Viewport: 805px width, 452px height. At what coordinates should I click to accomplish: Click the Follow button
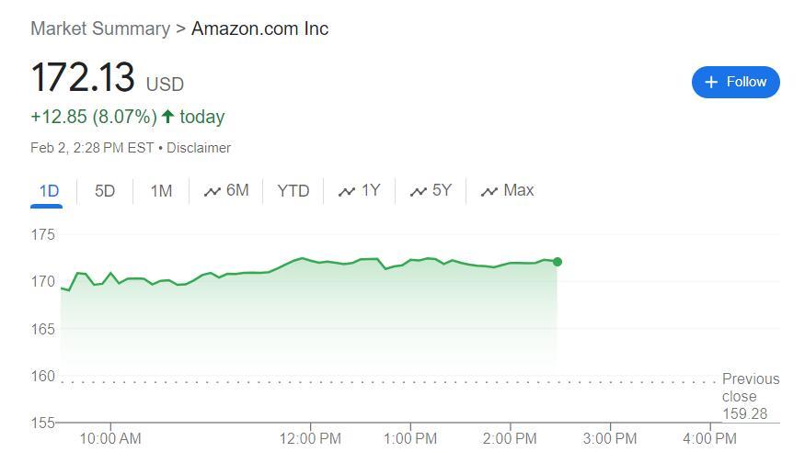[735, 82]
